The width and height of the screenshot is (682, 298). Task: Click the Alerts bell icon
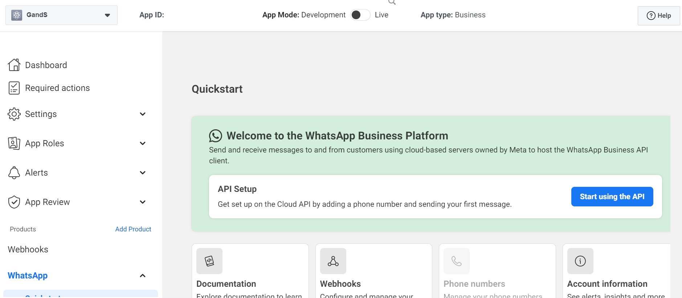coord(14,173)
